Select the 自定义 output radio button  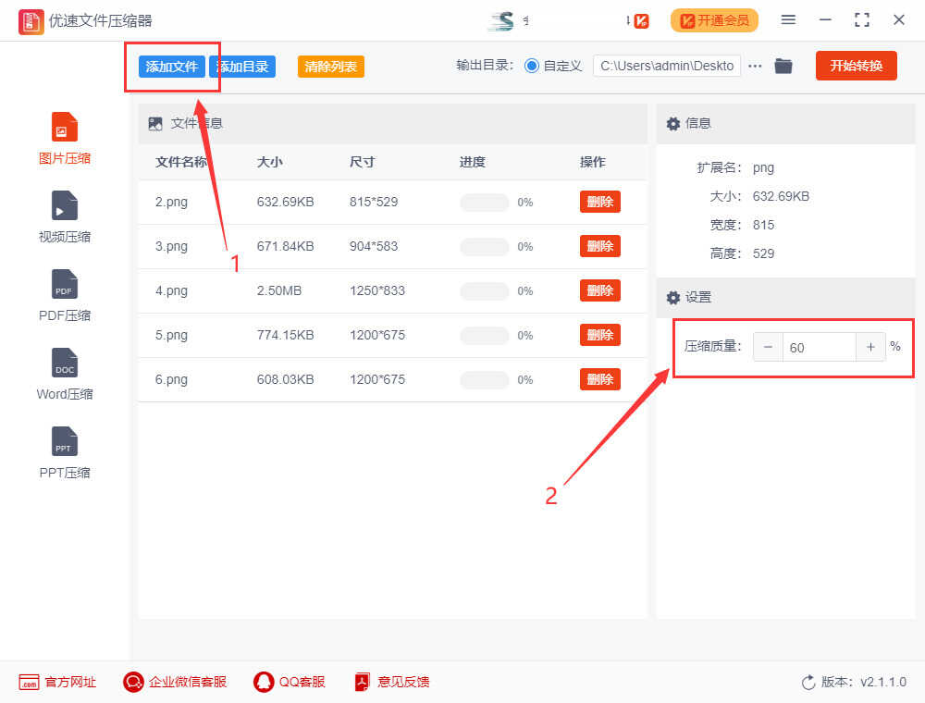(532, 66)
